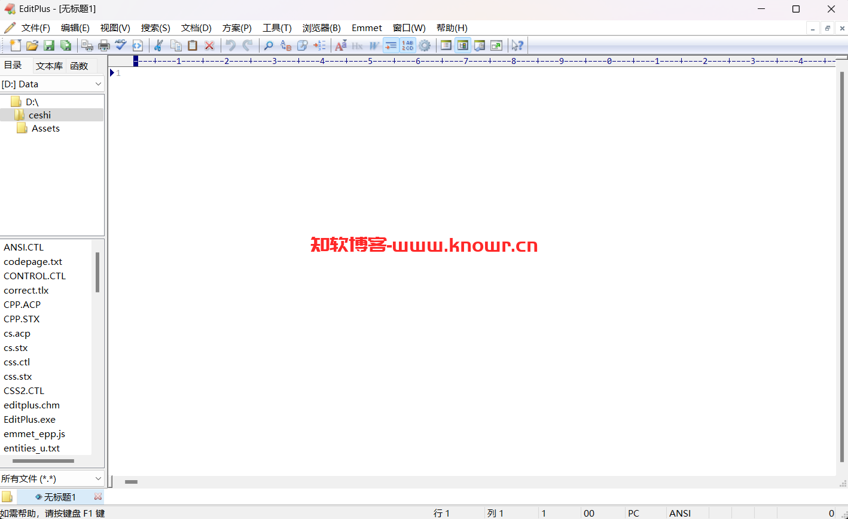Click the Find in Files toolbar icon
Image resolution: width=848 pixels, height=519 pixels.
pyautogui.click(x=303, y=45)
